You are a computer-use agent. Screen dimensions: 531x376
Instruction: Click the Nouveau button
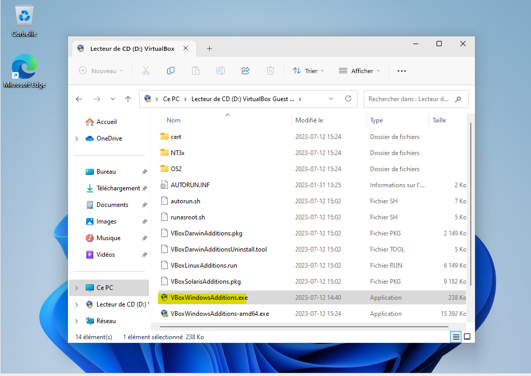(101, 71)
